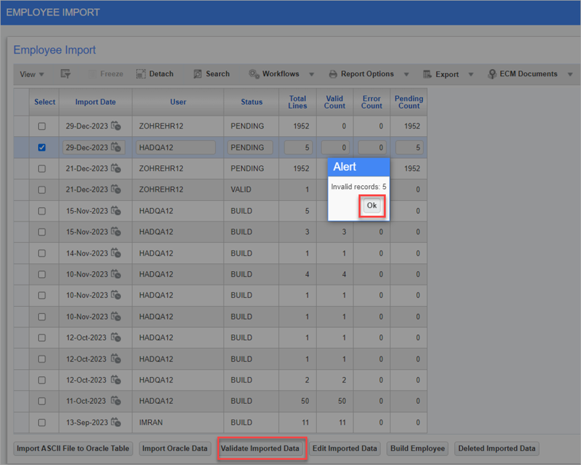Screen dimensions: 581x465
Task: Tick checkbox for 12-Oct-2023 row with 2 lines
Action: pyautogui.click(x=42, y=380)
